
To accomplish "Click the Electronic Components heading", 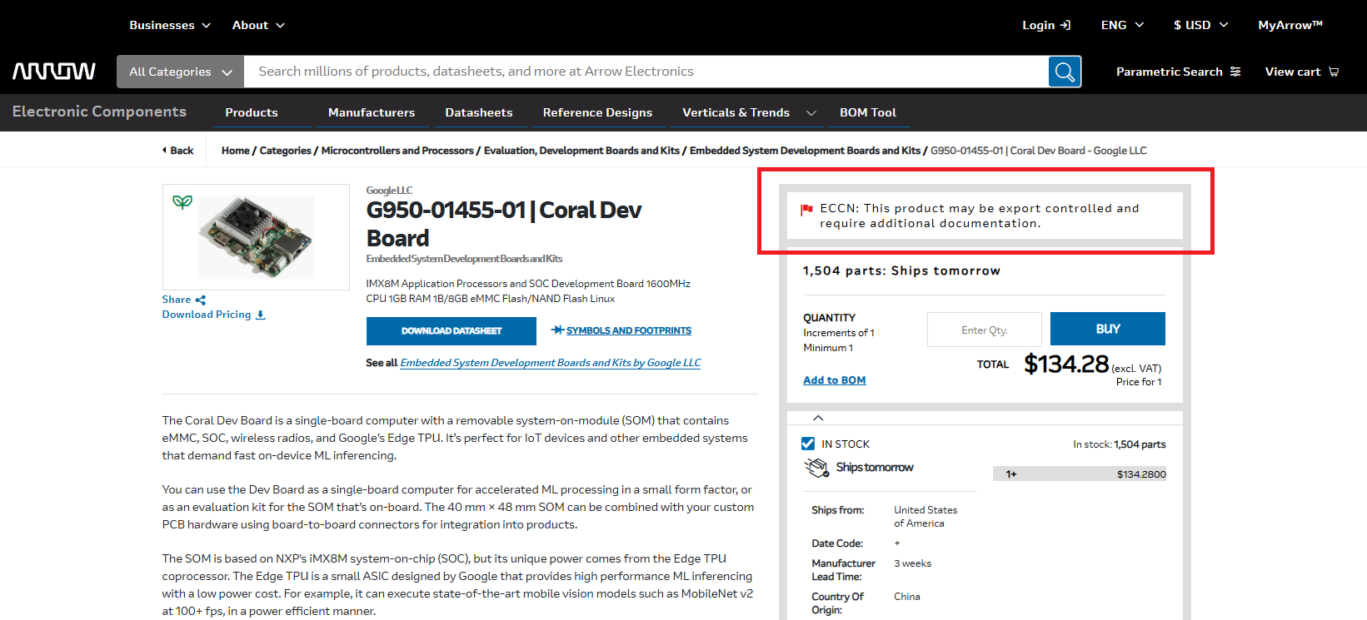I will (99, 112).
